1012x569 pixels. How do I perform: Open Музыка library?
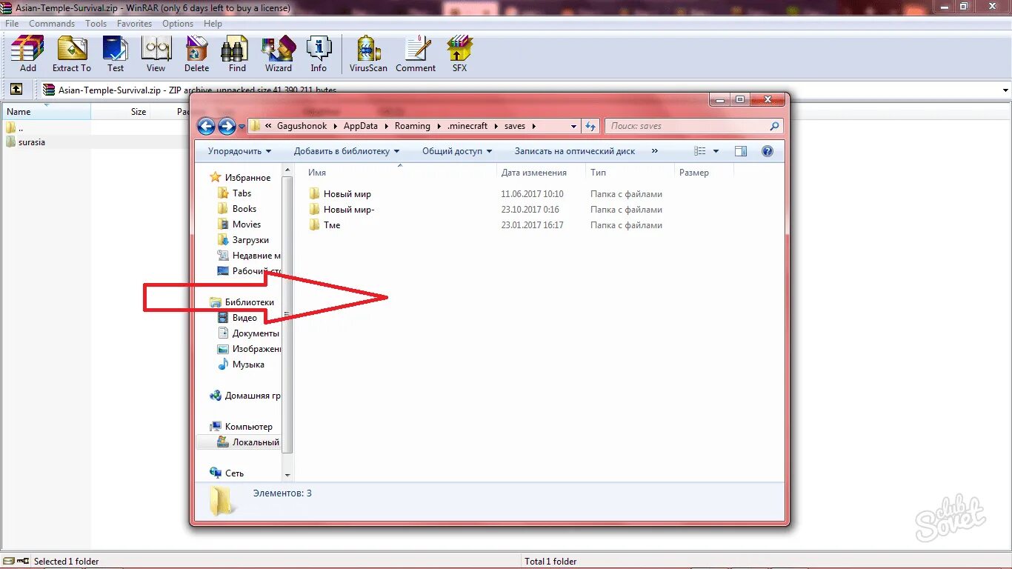click(x=241, y=365)
